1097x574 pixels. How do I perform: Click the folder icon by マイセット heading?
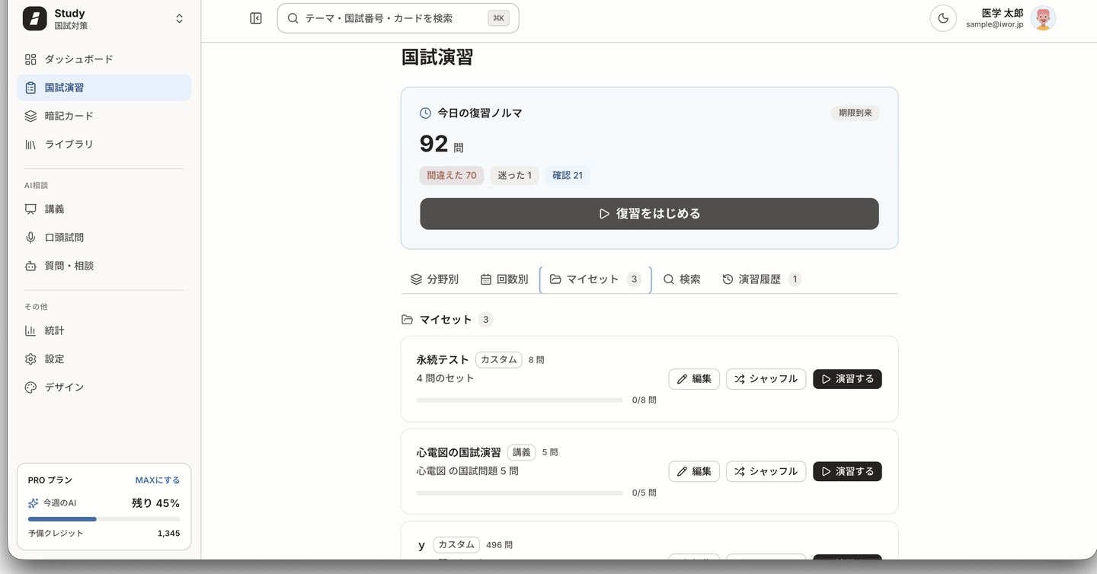pos(408,320)
